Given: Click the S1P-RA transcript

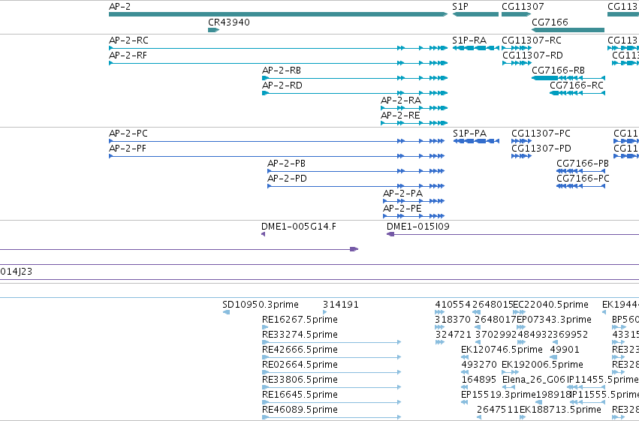Looking at the screenshot, I should point(475,48).
